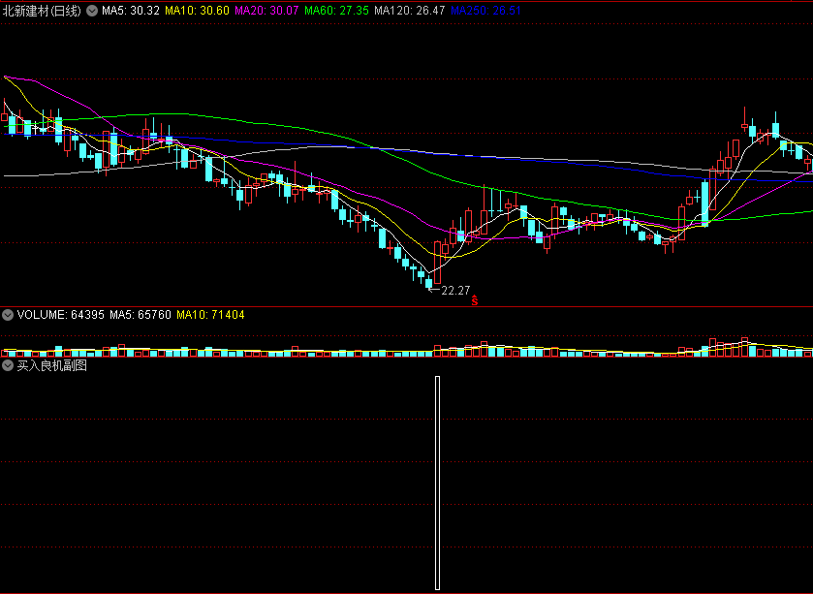
Task: Open the VOLUME panel dropdown arrow
Action: pyautogui.click(x=8, y=315)
